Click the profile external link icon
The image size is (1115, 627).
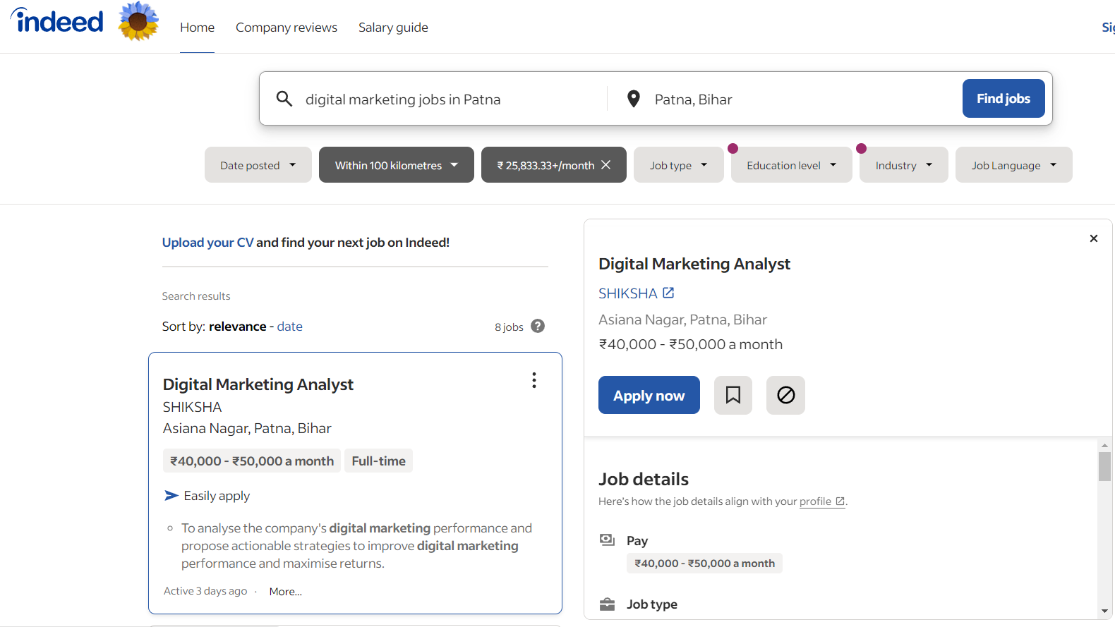click(840, 501)
